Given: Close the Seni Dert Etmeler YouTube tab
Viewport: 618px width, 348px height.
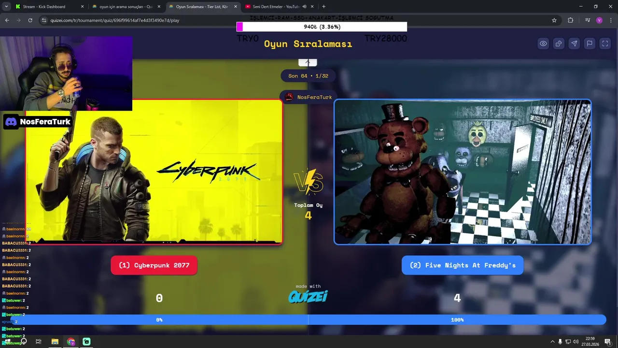Looking at the screenshot, I should point(312,7).
